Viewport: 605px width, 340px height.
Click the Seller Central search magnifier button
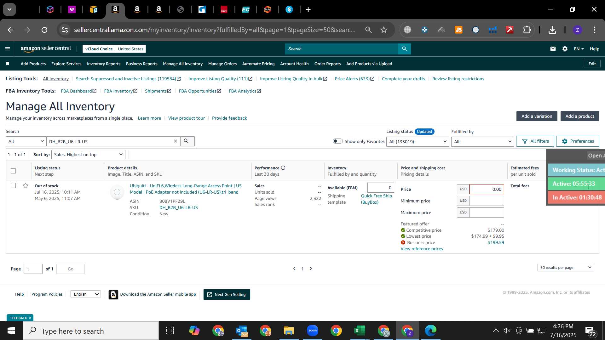(x=404, y=49)
